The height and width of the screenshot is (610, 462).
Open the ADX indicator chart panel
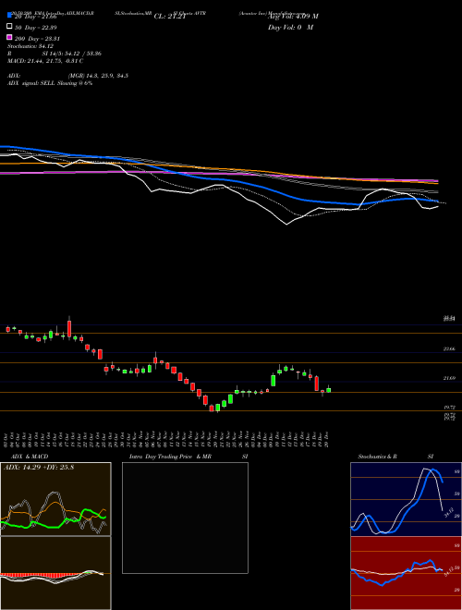click(55, 499)
